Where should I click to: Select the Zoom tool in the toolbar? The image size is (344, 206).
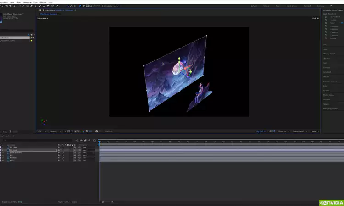coord(2,6)
